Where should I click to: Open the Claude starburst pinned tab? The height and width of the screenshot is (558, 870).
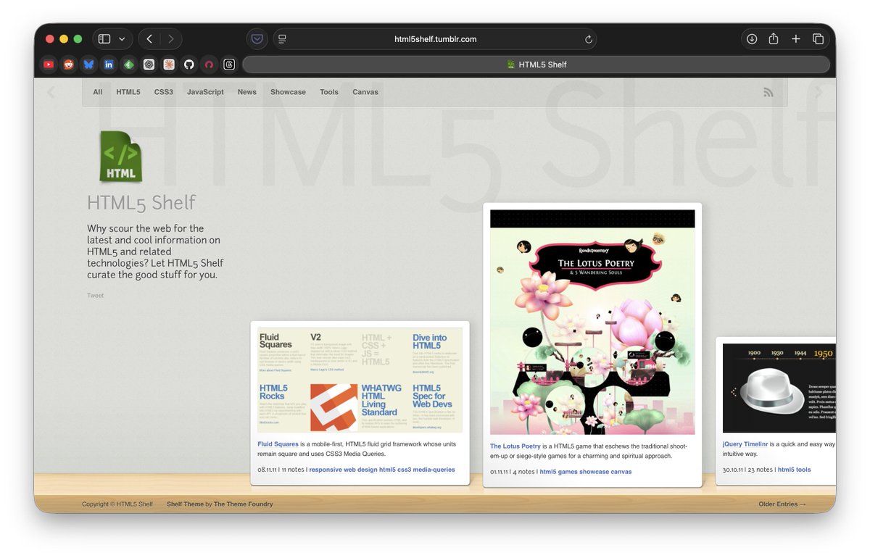pyautogui.click(x=169, y=64)
